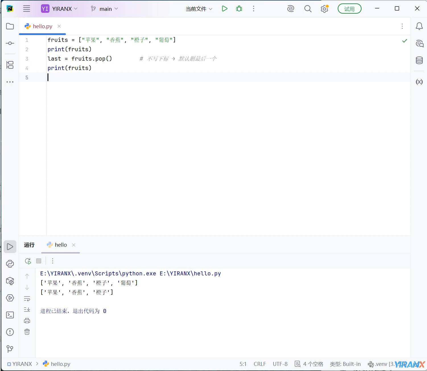Screen dimensions: 427x371
Task: Open the Commit tool window icon
Action: [x=10, y=43]
